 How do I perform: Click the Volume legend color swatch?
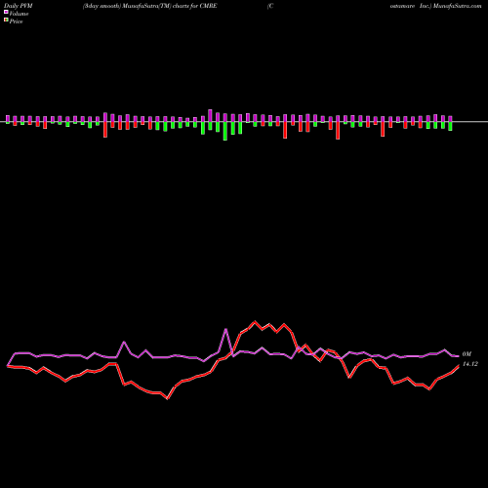[6, 13]
